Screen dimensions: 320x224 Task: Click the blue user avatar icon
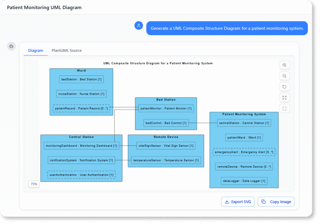pos(138,25)
